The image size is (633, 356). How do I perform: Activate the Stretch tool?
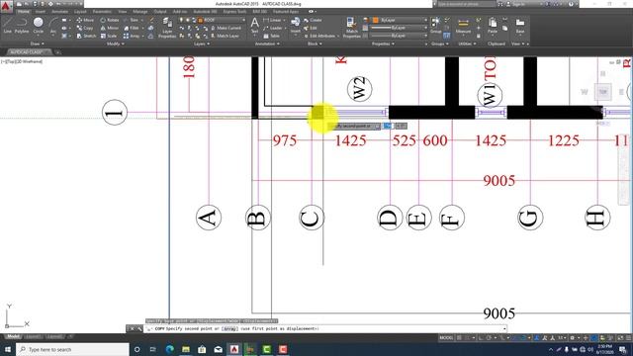(x=86, y=36)
